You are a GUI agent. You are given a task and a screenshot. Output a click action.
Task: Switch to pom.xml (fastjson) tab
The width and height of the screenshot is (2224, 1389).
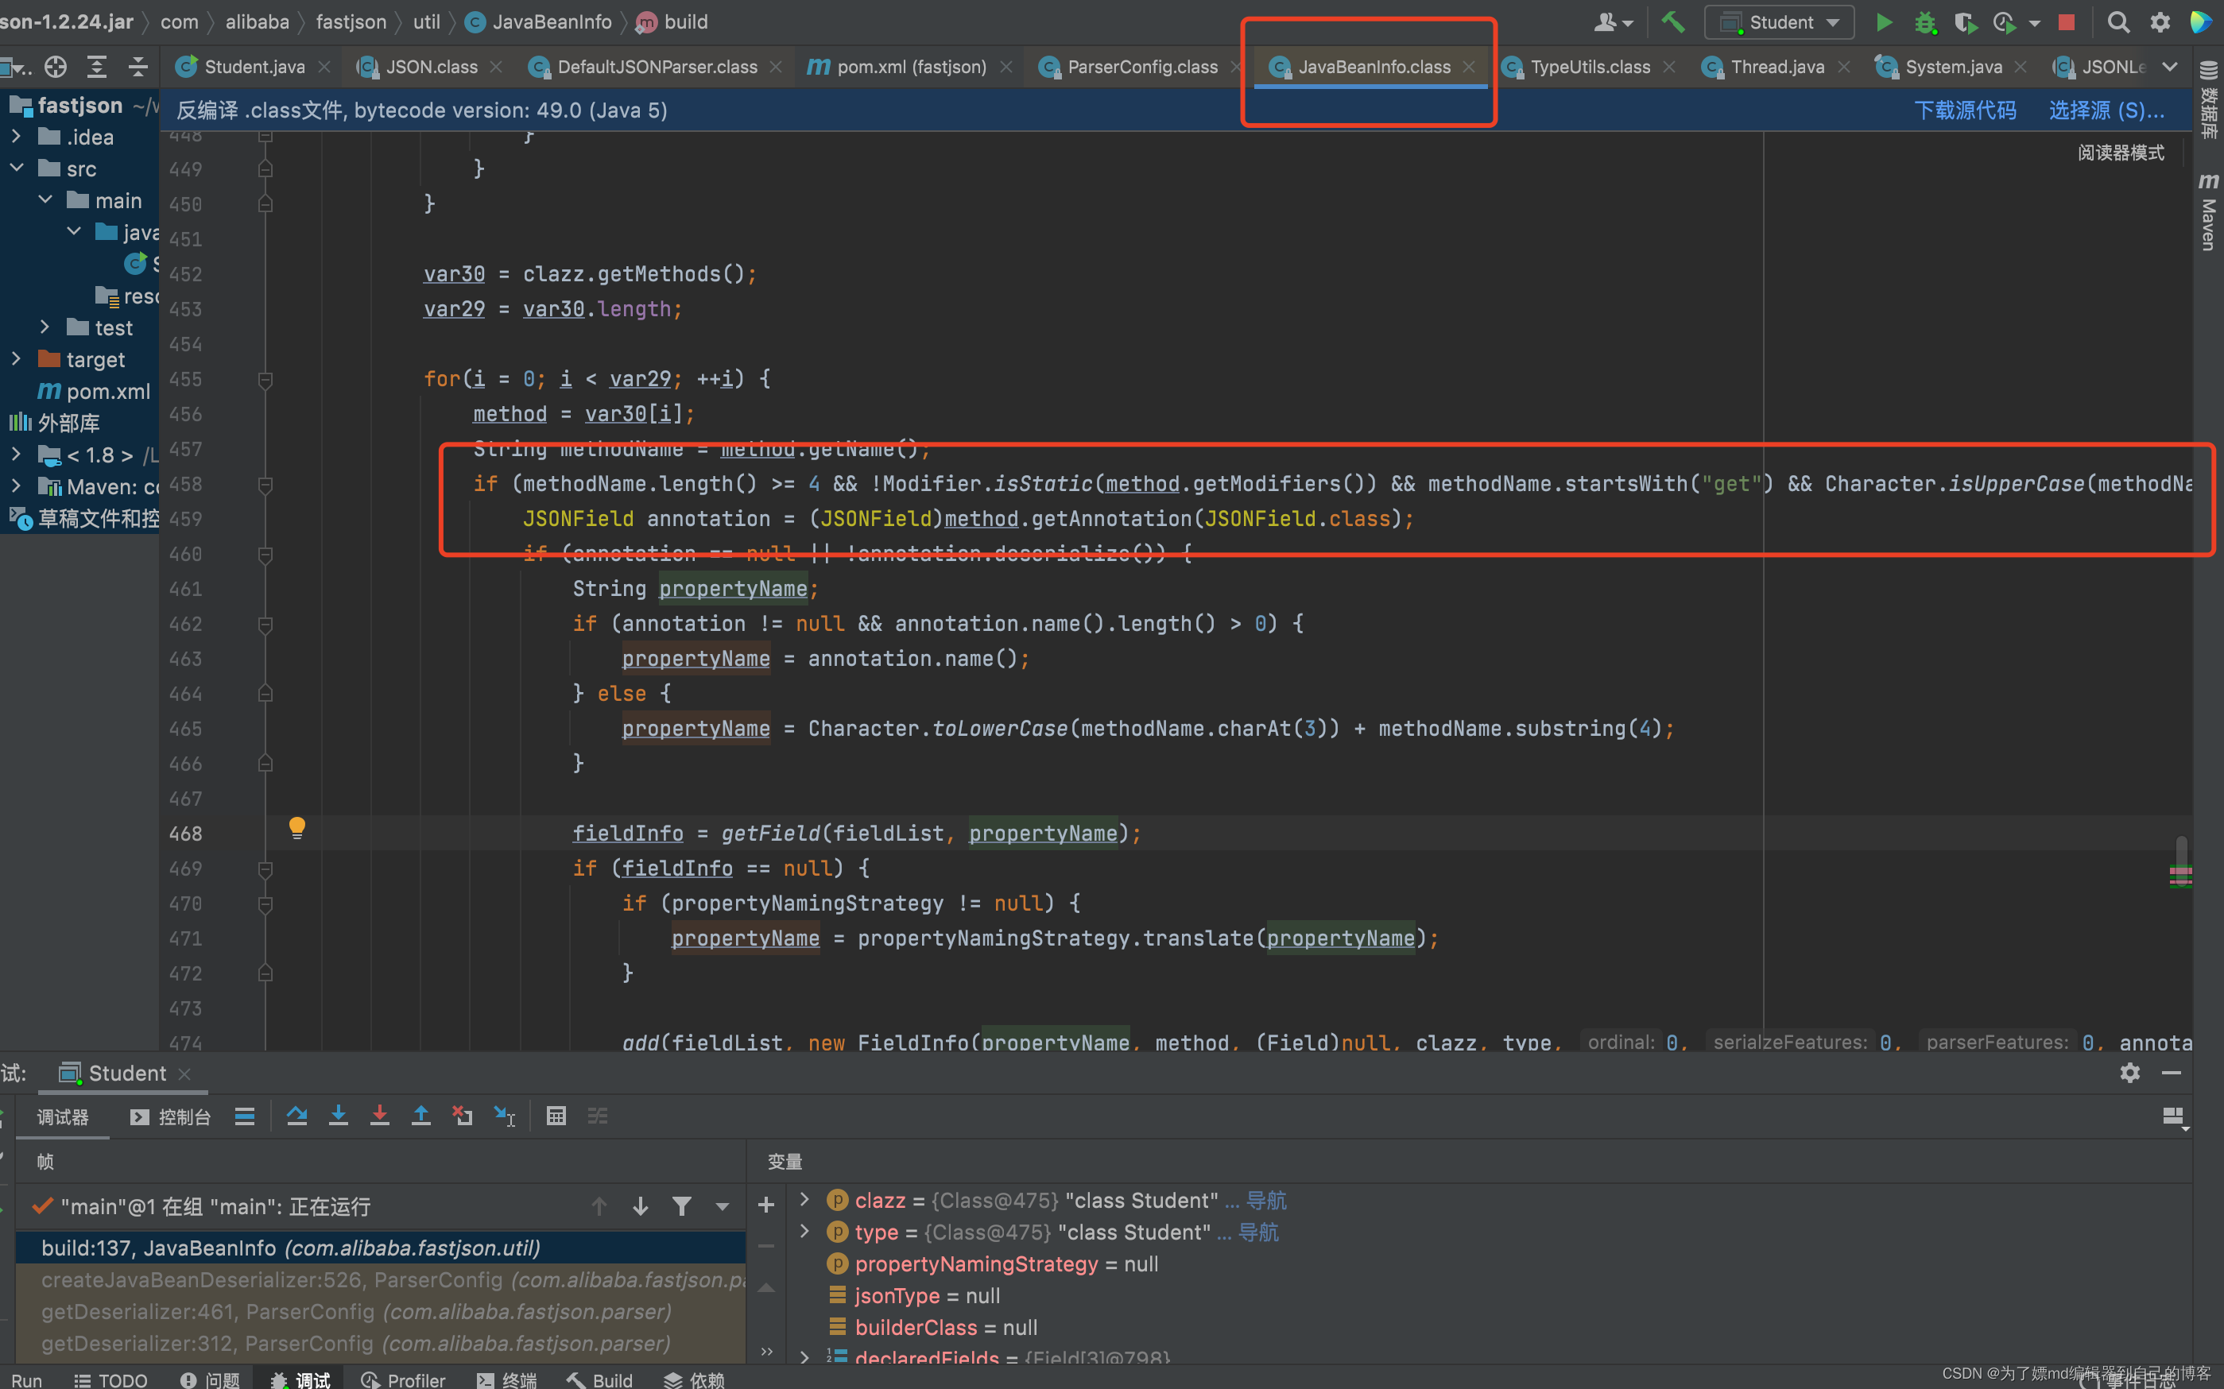[910, 67]
